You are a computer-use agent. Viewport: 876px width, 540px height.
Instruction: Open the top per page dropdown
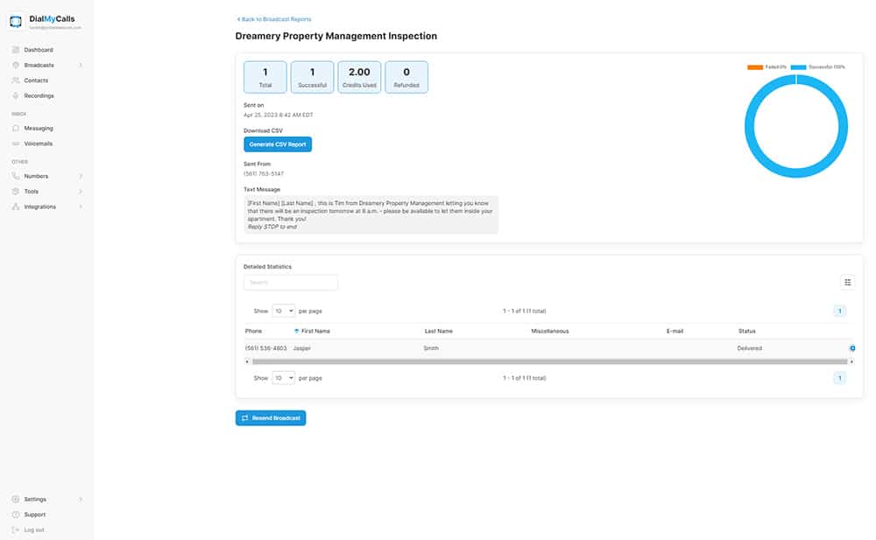[284, 311]
